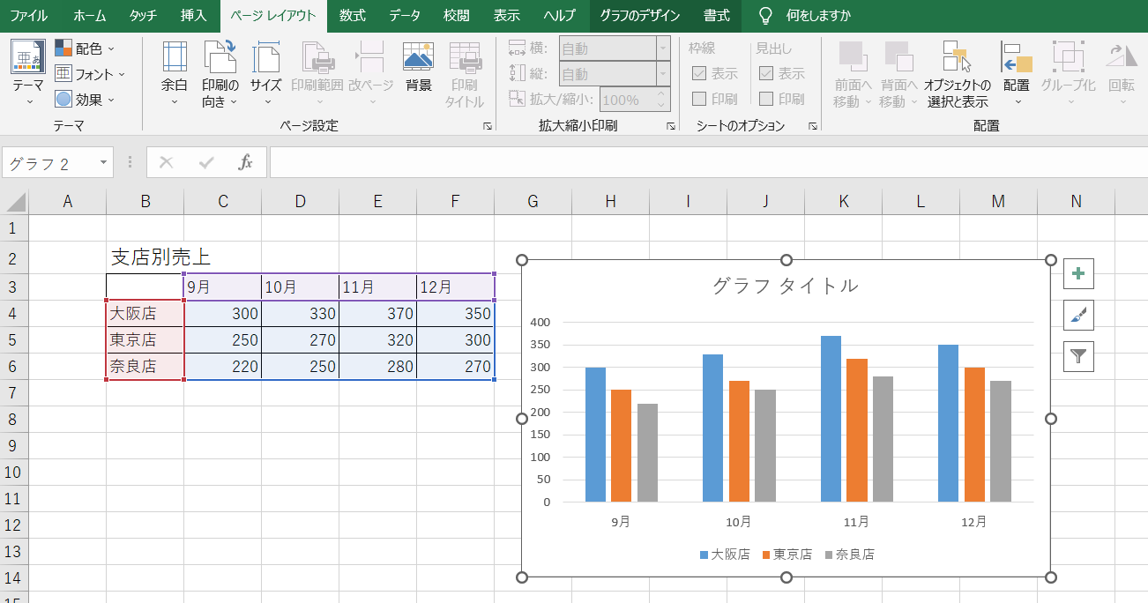The height and width of the screenshot is (603, 1148).
Task: Open the サイズ page size icon
Action: pyautogui.click(x=265, y=57)
